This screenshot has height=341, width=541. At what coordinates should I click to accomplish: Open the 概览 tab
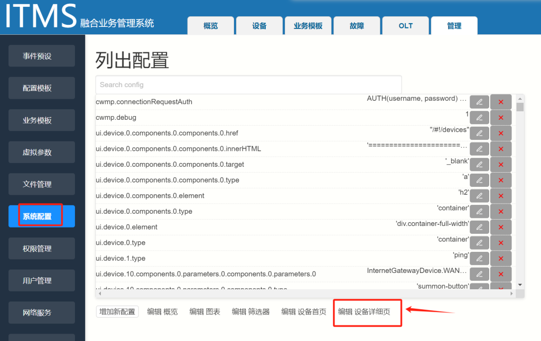210,26
